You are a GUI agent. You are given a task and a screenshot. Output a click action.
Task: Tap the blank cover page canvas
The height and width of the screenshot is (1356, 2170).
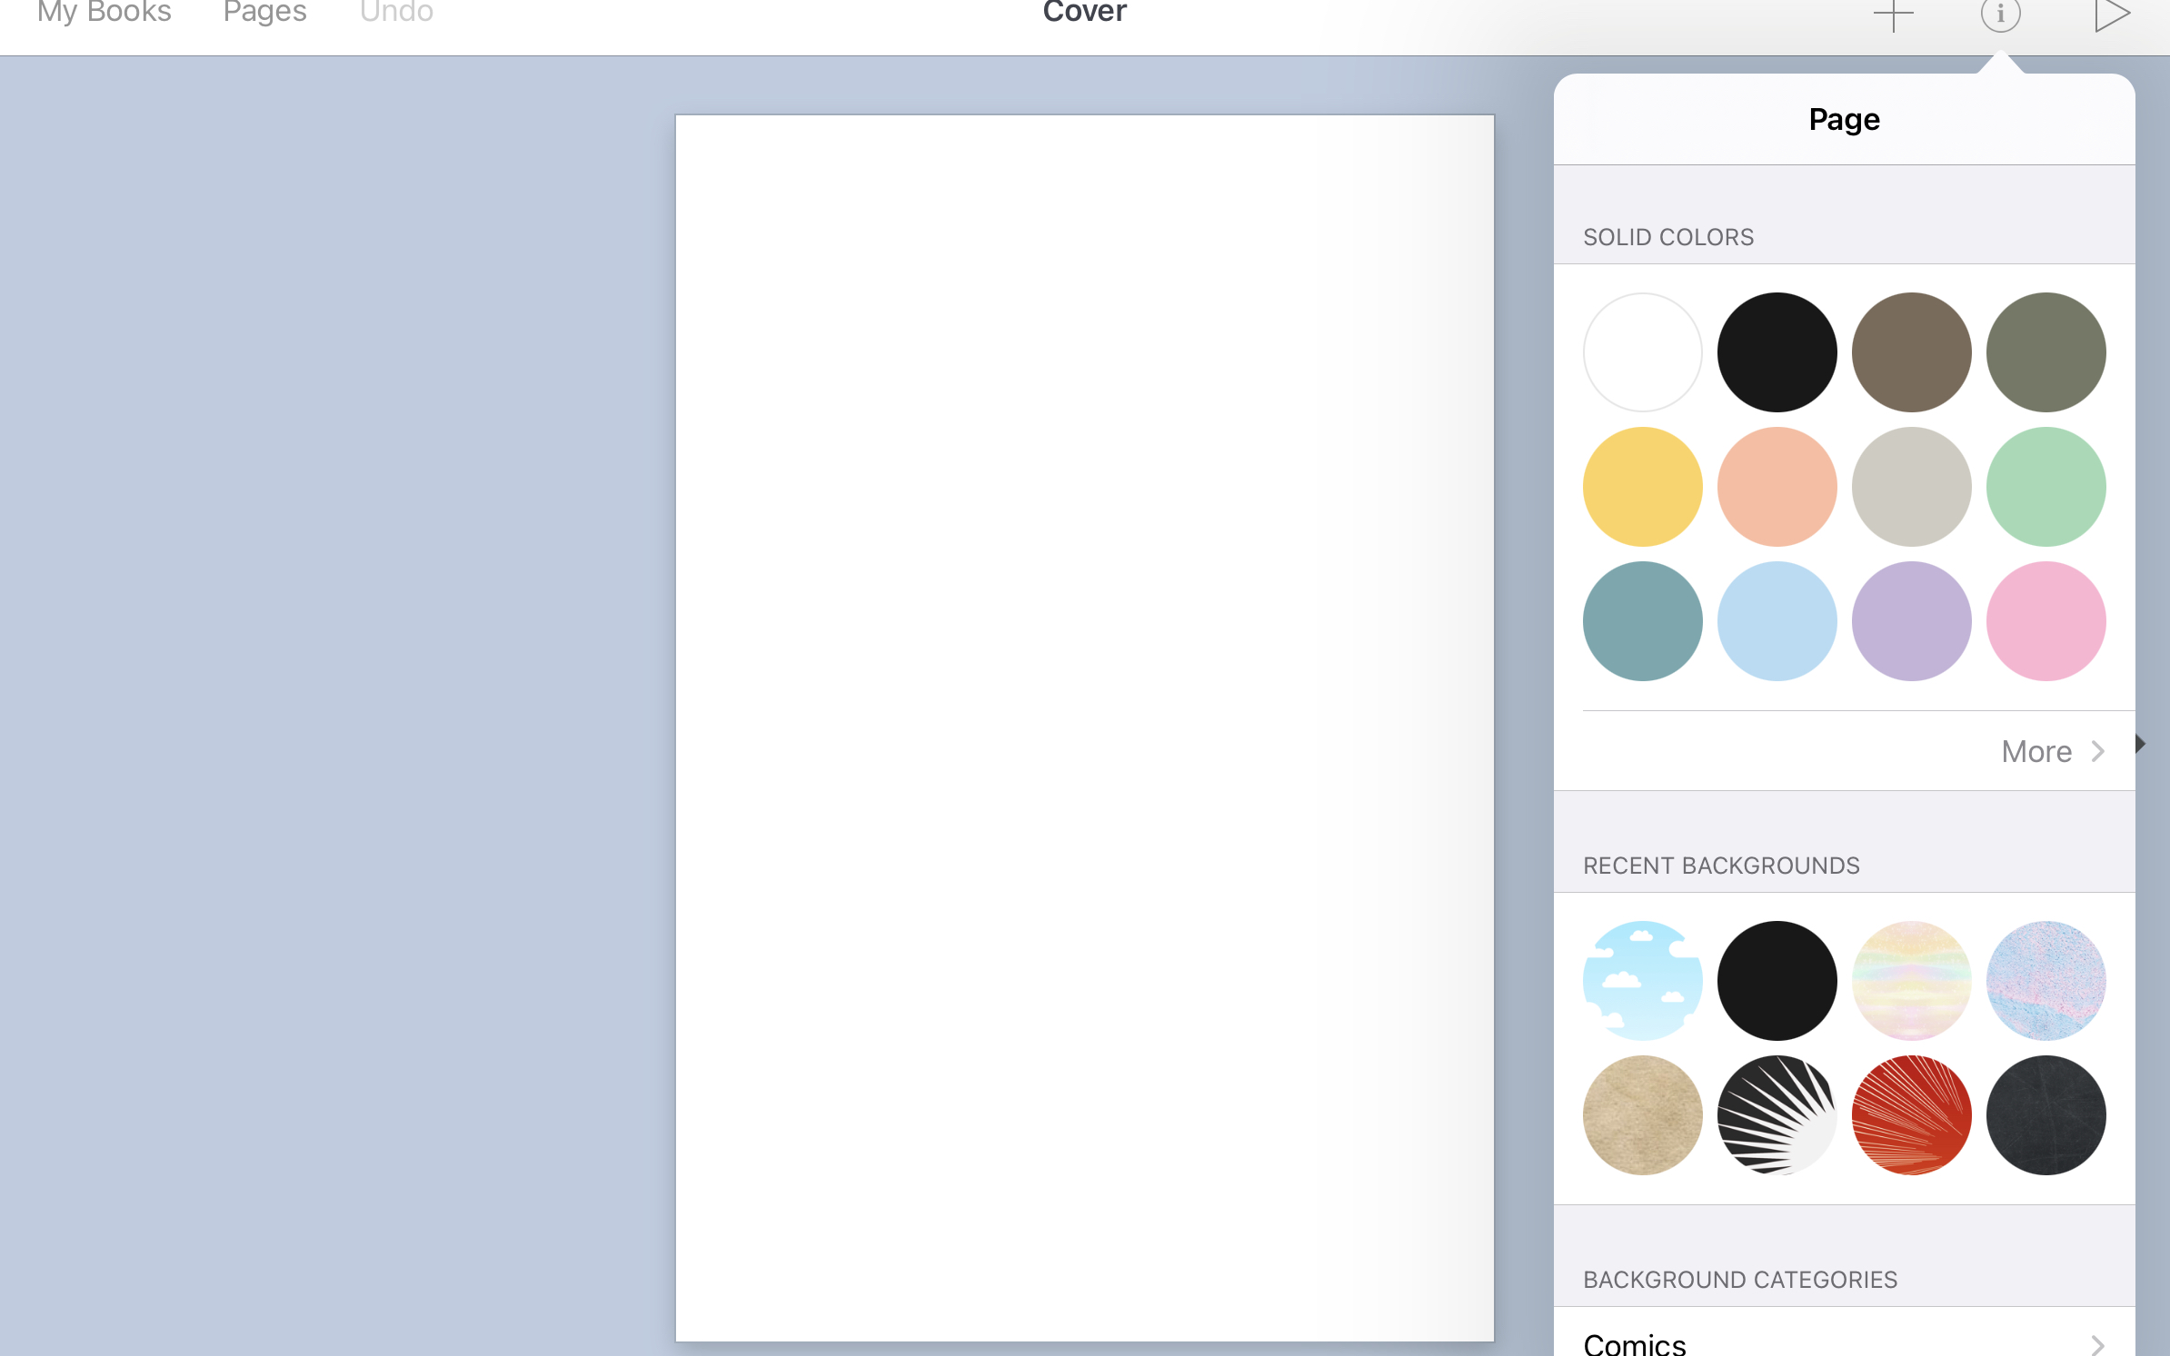coord(1084,727)
